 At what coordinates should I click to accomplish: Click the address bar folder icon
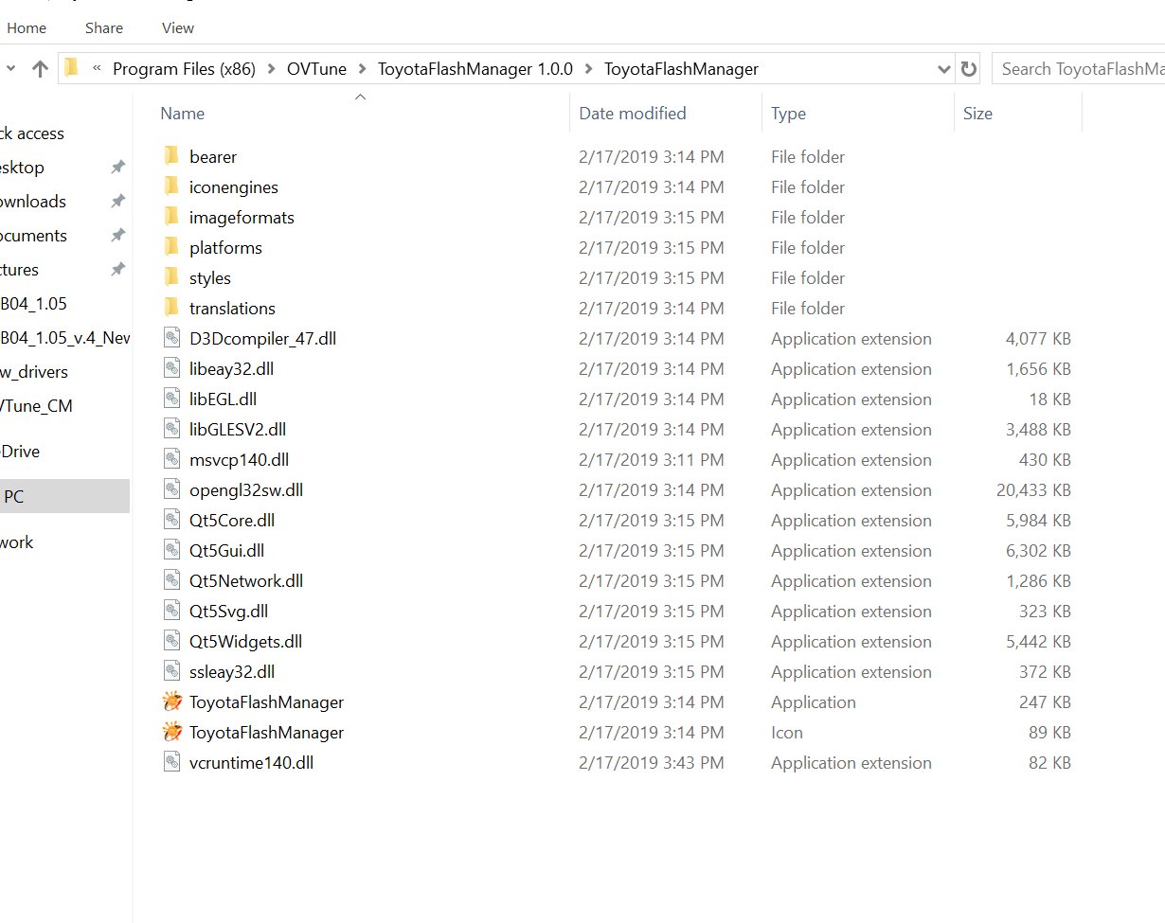tap(72, 68)
